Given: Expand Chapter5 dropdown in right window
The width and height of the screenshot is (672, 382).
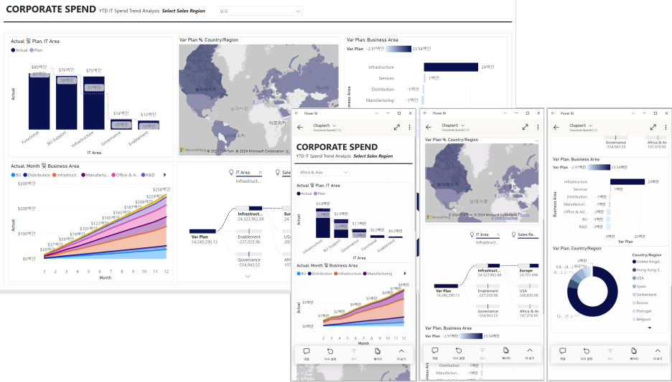Looking at the screenshot, I should click(591, 125).
